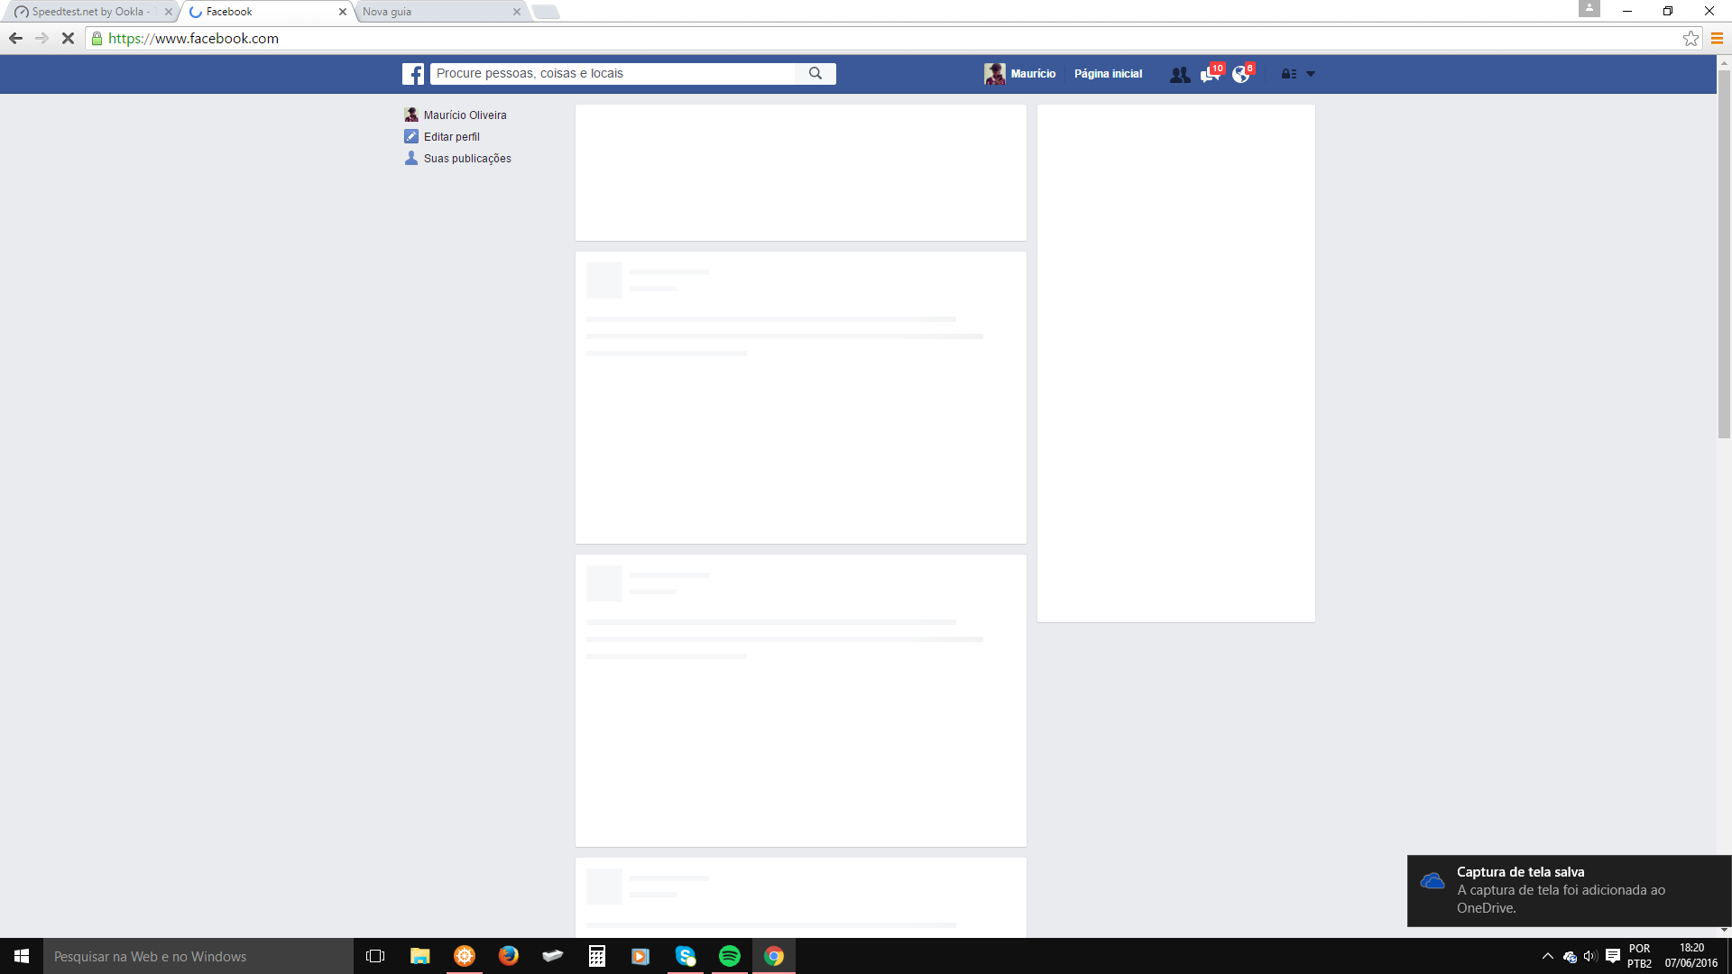Click Editar perfil in sidebar
The image size is (1732, 974).
452,137
